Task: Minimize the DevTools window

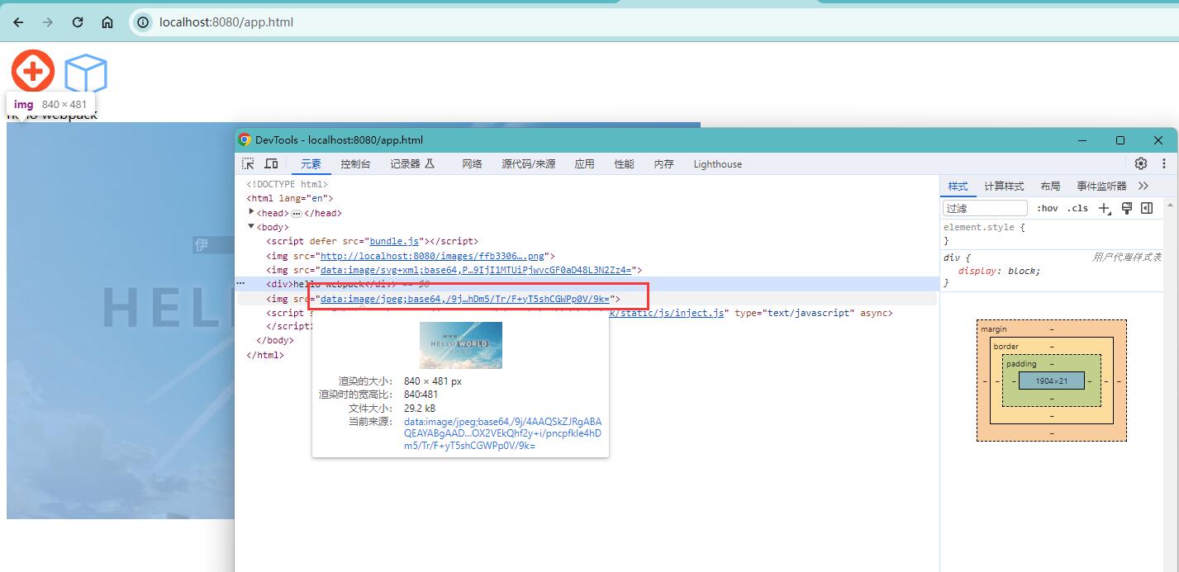Action: [x=1082, y=140]
